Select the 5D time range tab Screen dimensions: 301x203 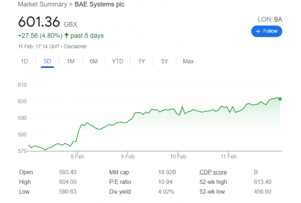pyautogui.click(x=47, y=61)
